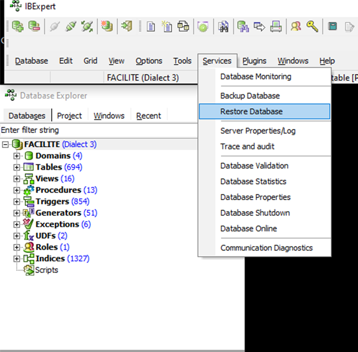
Task: Collapse the FACILITE database tree node
Action: tap(5, 144)
